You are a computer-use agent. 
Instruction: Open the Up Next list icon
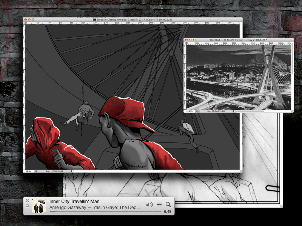159,205
